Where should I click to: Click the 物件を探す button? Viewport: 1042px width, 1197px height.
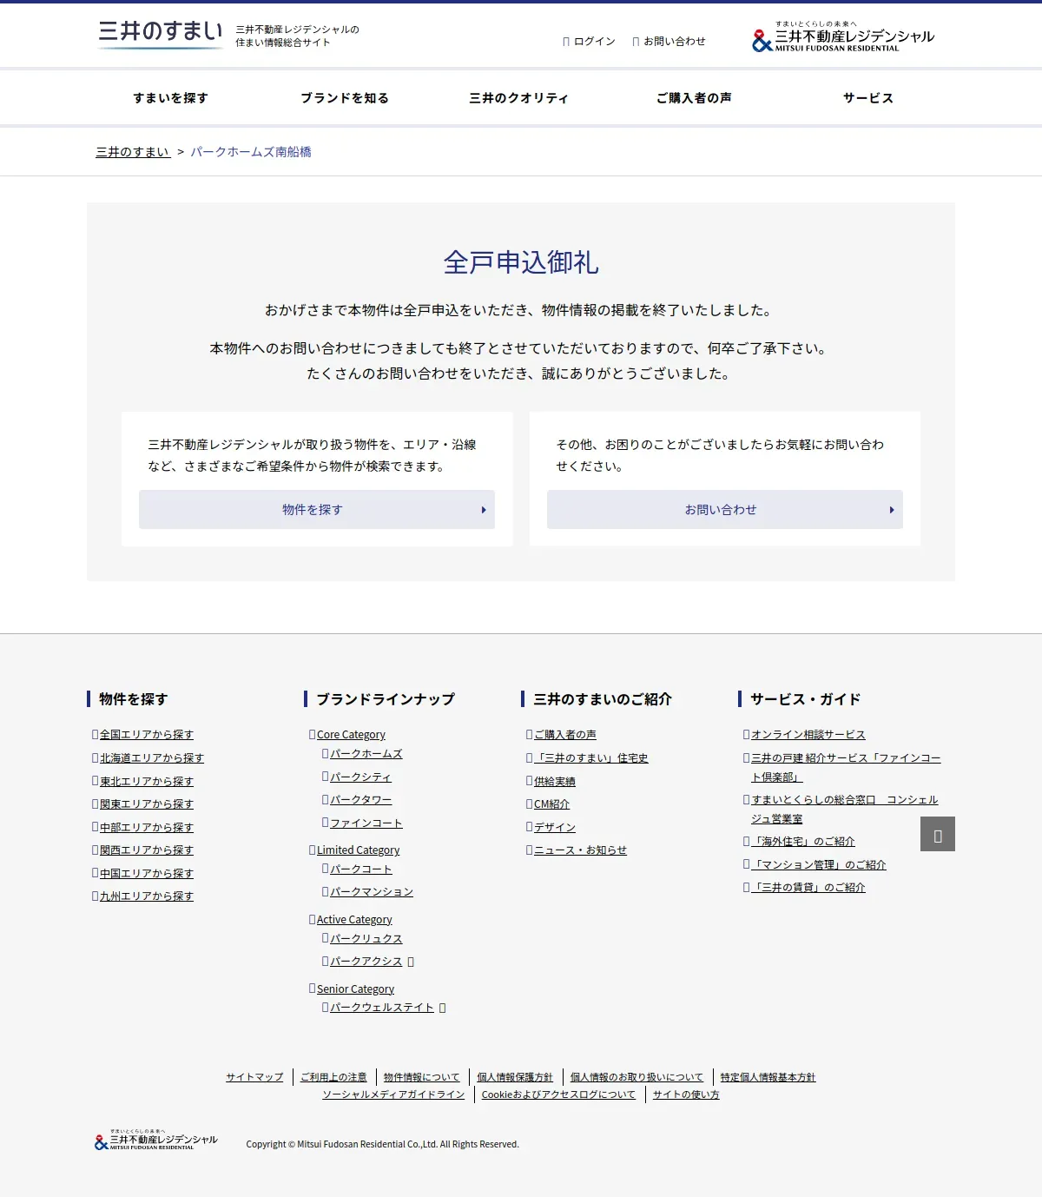tap(317, 510)
